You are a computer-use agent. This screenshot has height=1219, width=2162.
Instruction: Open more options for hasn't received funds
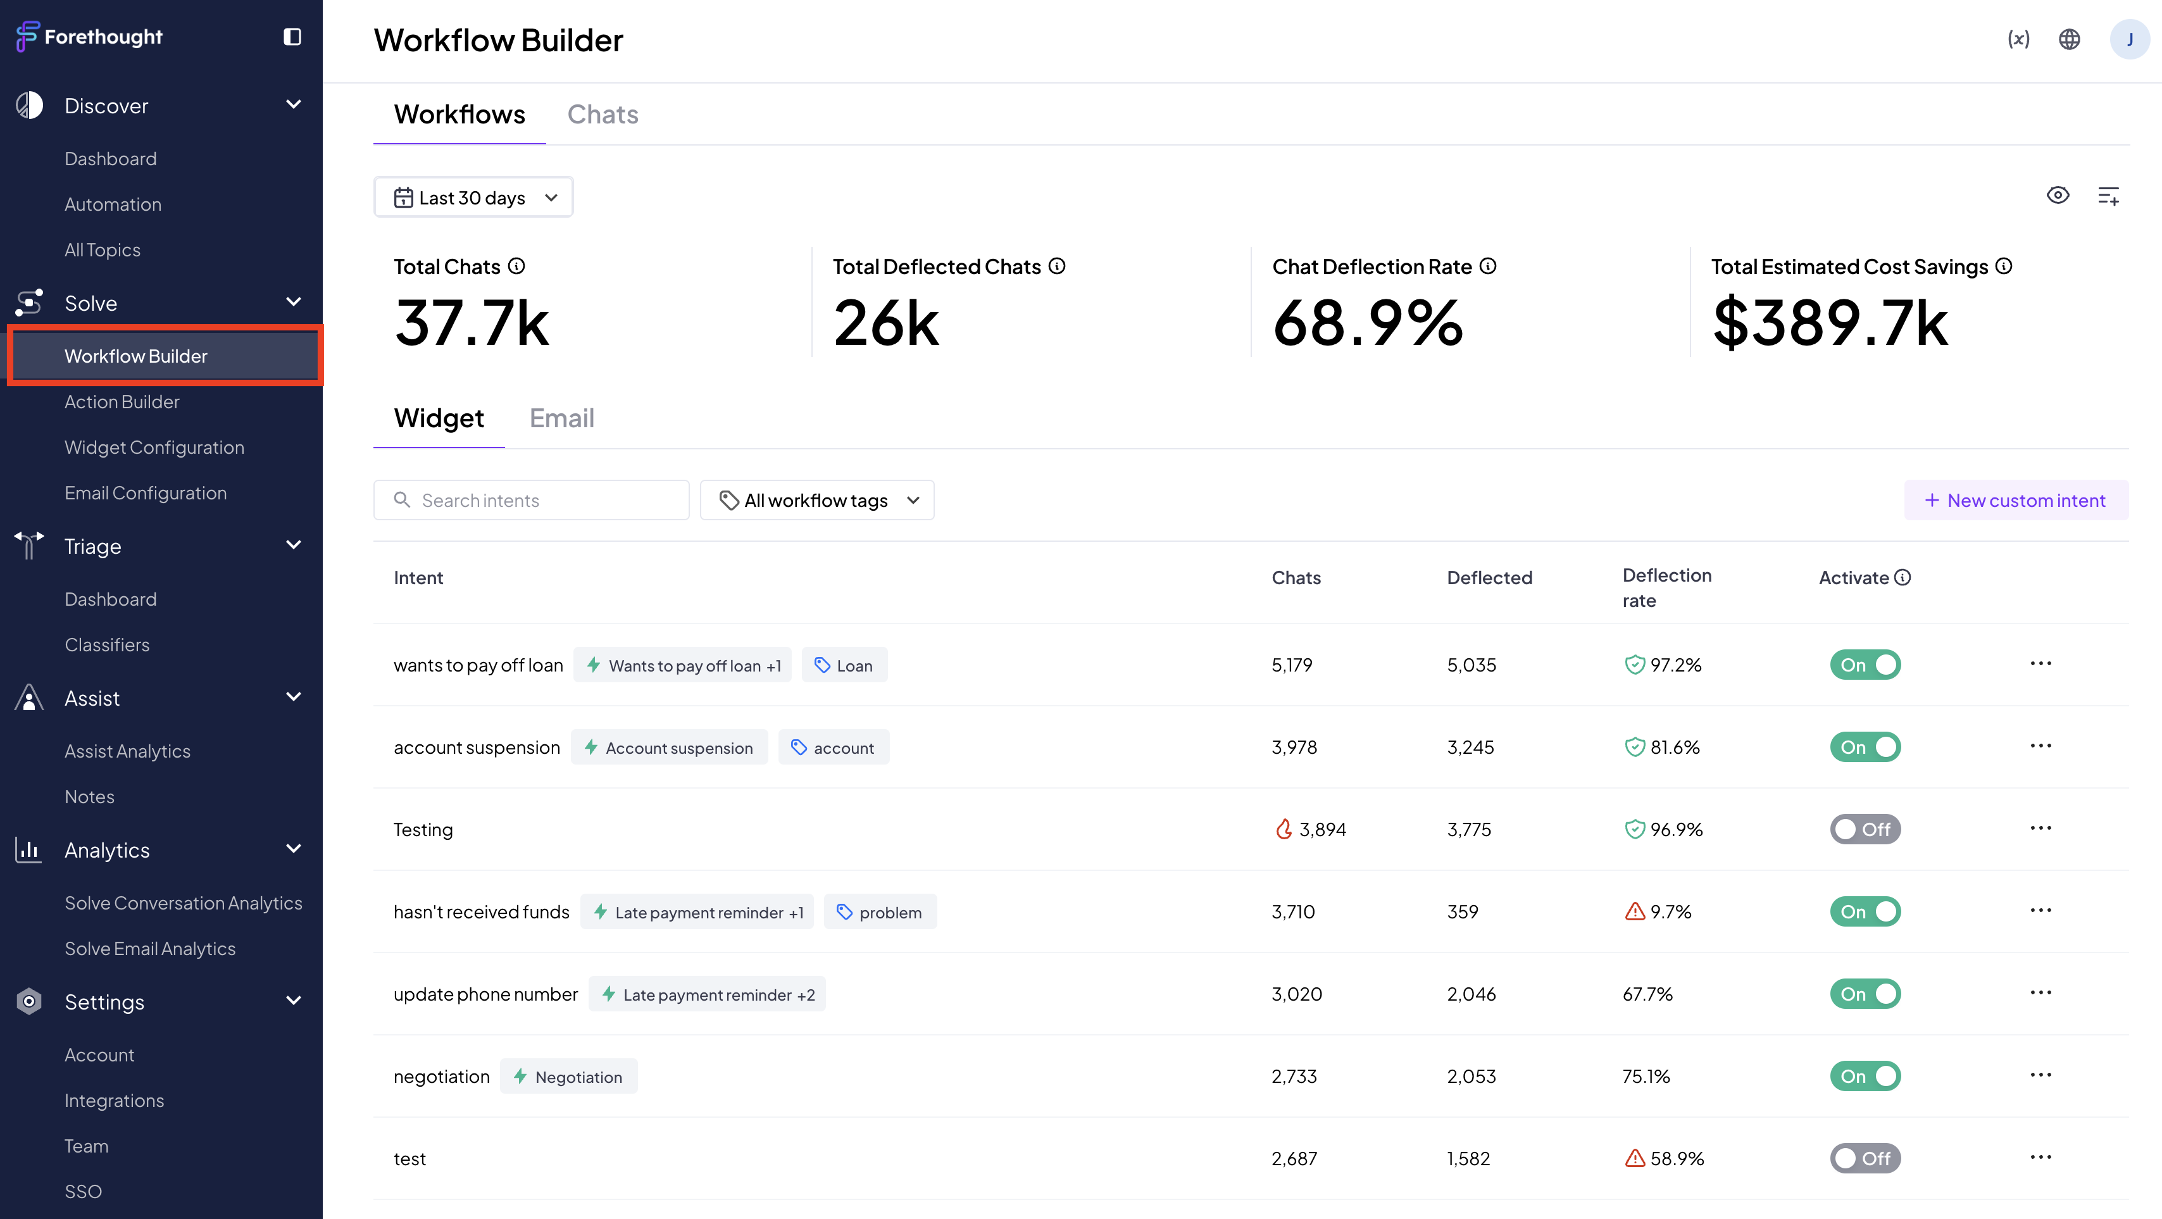[2041, 911]
